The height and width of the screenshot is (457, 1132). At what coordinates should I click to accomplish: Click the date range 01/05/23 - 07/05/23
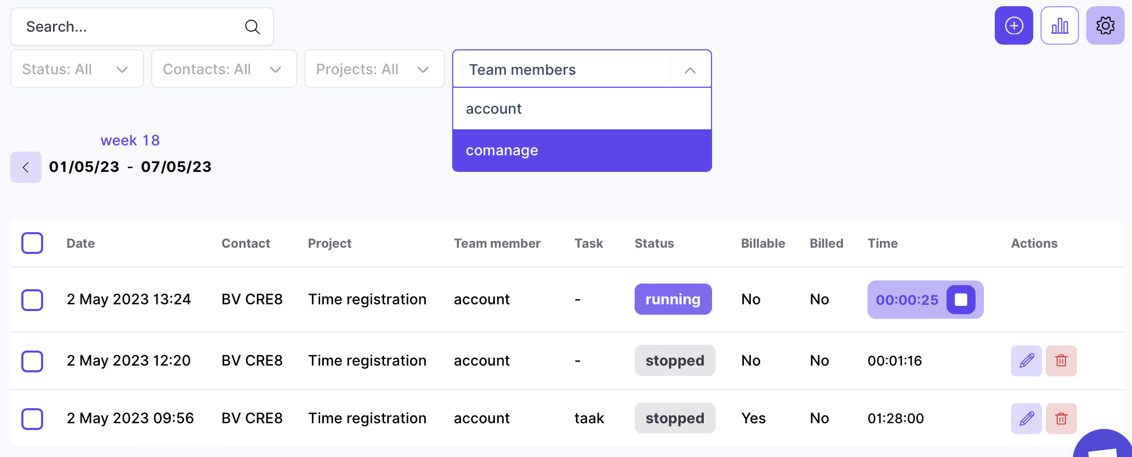tap(130, 167)
